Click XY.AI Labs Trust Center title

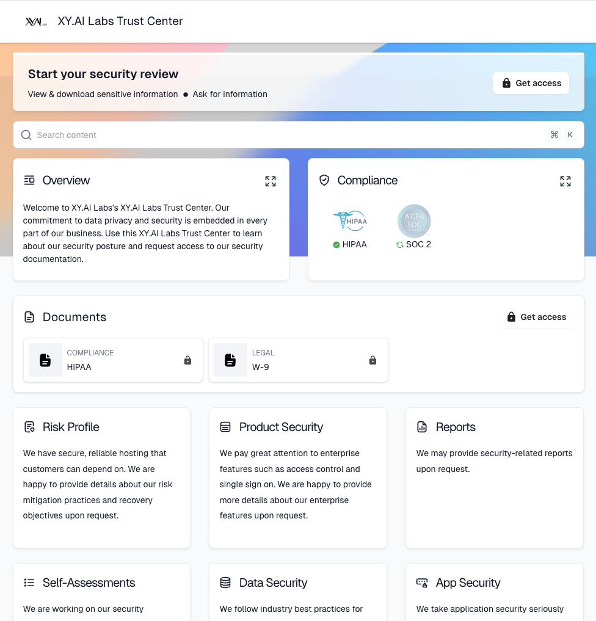point(120,21)
